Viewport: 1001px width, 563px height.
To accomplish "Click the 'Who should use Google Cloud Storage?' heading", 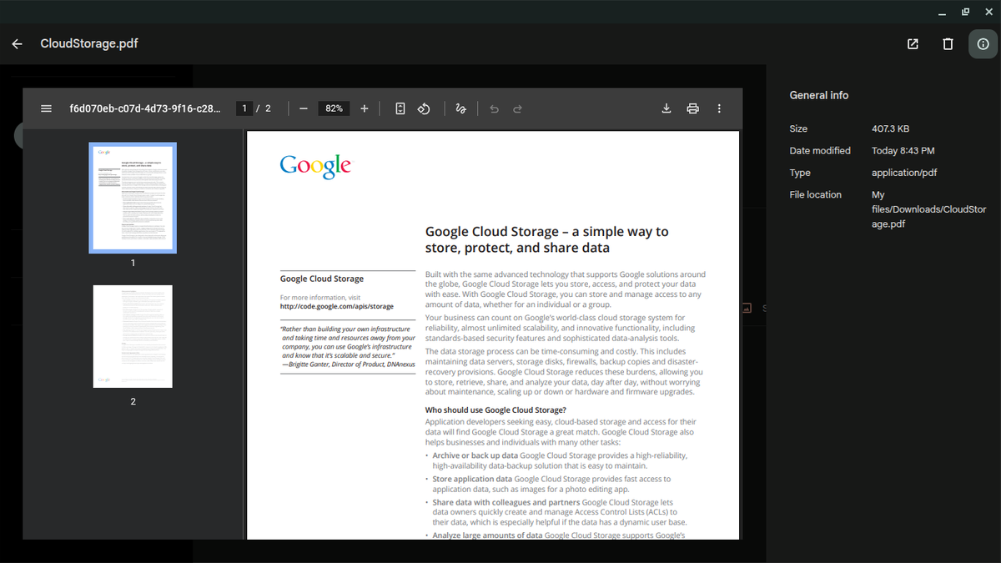I will [495, 410].
